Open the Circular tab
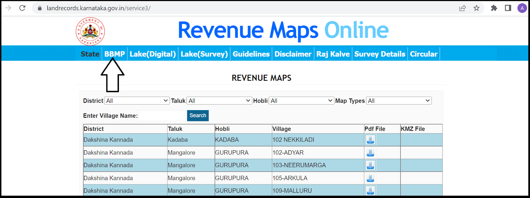 click(x=424, y=54)
